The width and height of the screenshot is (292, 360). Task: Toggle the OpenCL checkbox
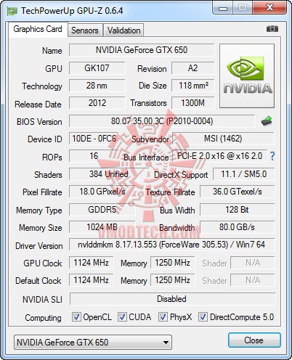point(76,317)
